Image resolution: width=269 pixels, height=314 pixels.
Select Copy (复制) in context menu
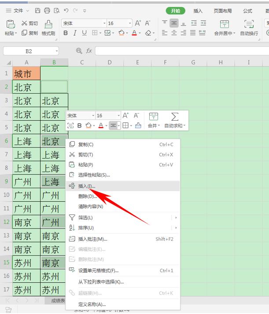coord(123,144)
